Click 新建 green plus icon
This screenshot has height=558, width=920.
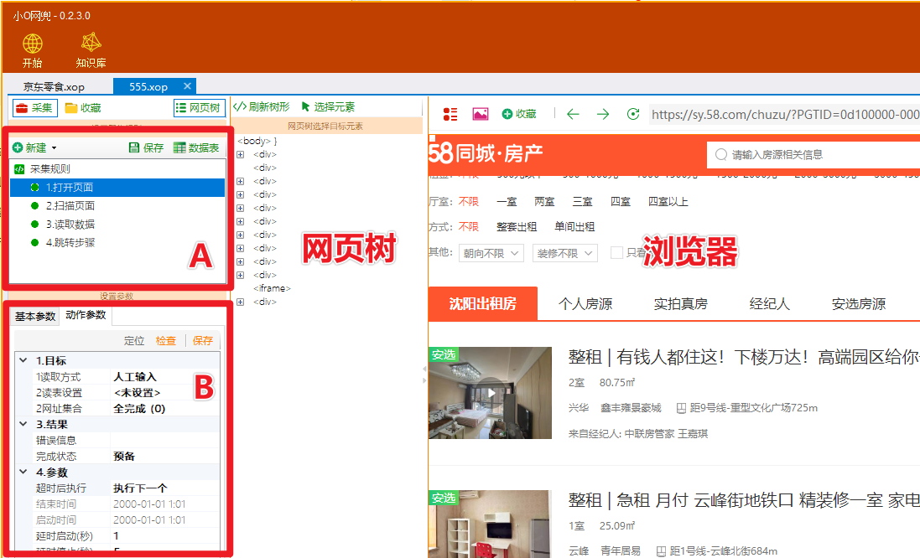pyautogui.click(x=18, y=147)
